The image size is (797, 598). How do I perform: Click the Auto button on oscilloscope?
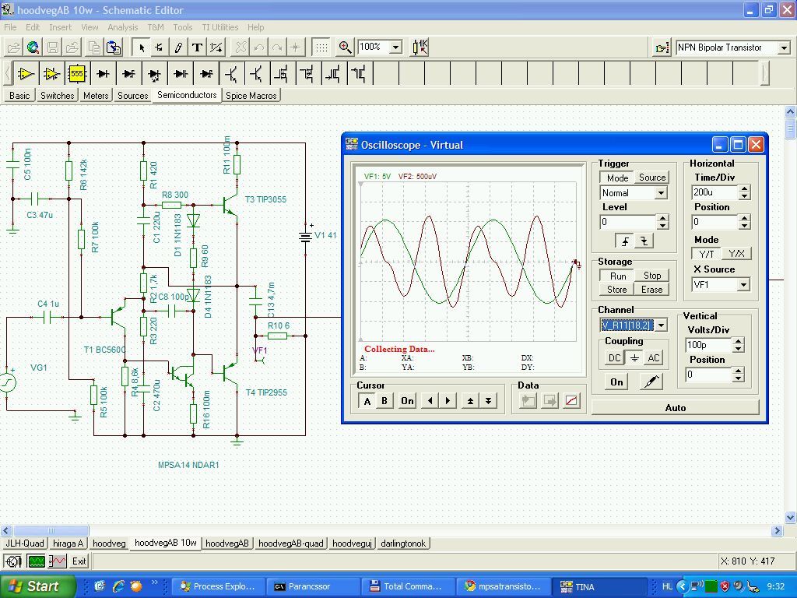pos(675,407)
